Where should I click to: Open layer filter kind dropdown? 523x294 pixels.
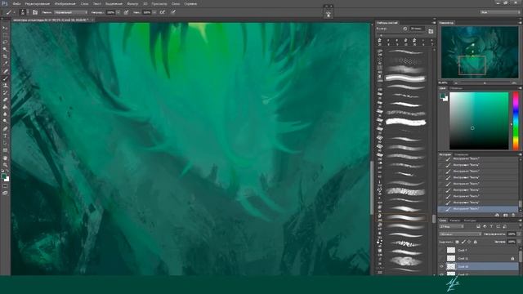pos(452,227)
